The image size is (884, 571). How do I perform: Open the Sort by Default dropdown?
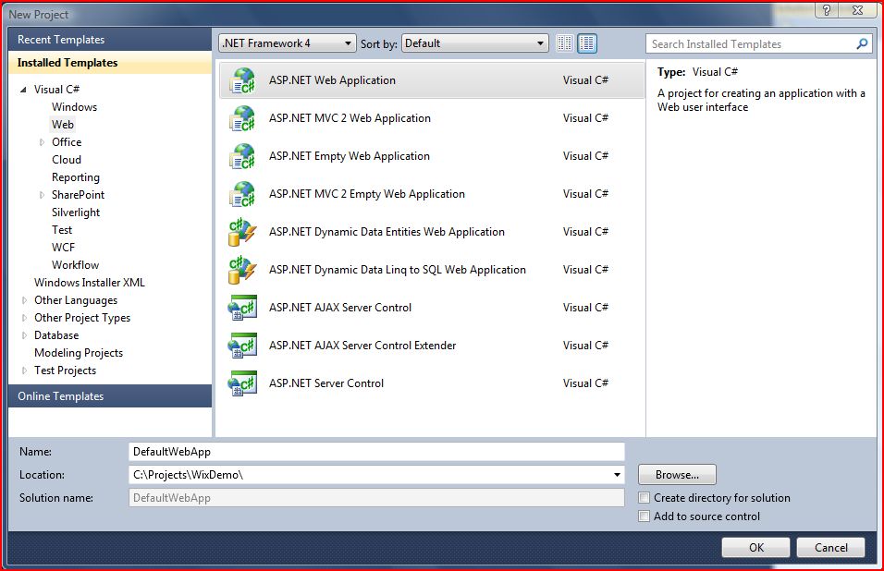(474, 43)
